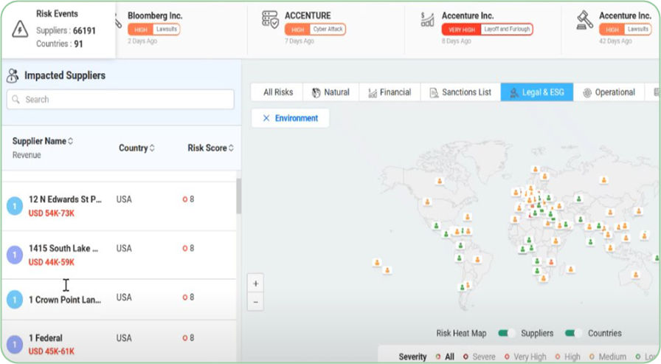Click the Suppliers : 66191 count
661x364 pixels.
66,31
